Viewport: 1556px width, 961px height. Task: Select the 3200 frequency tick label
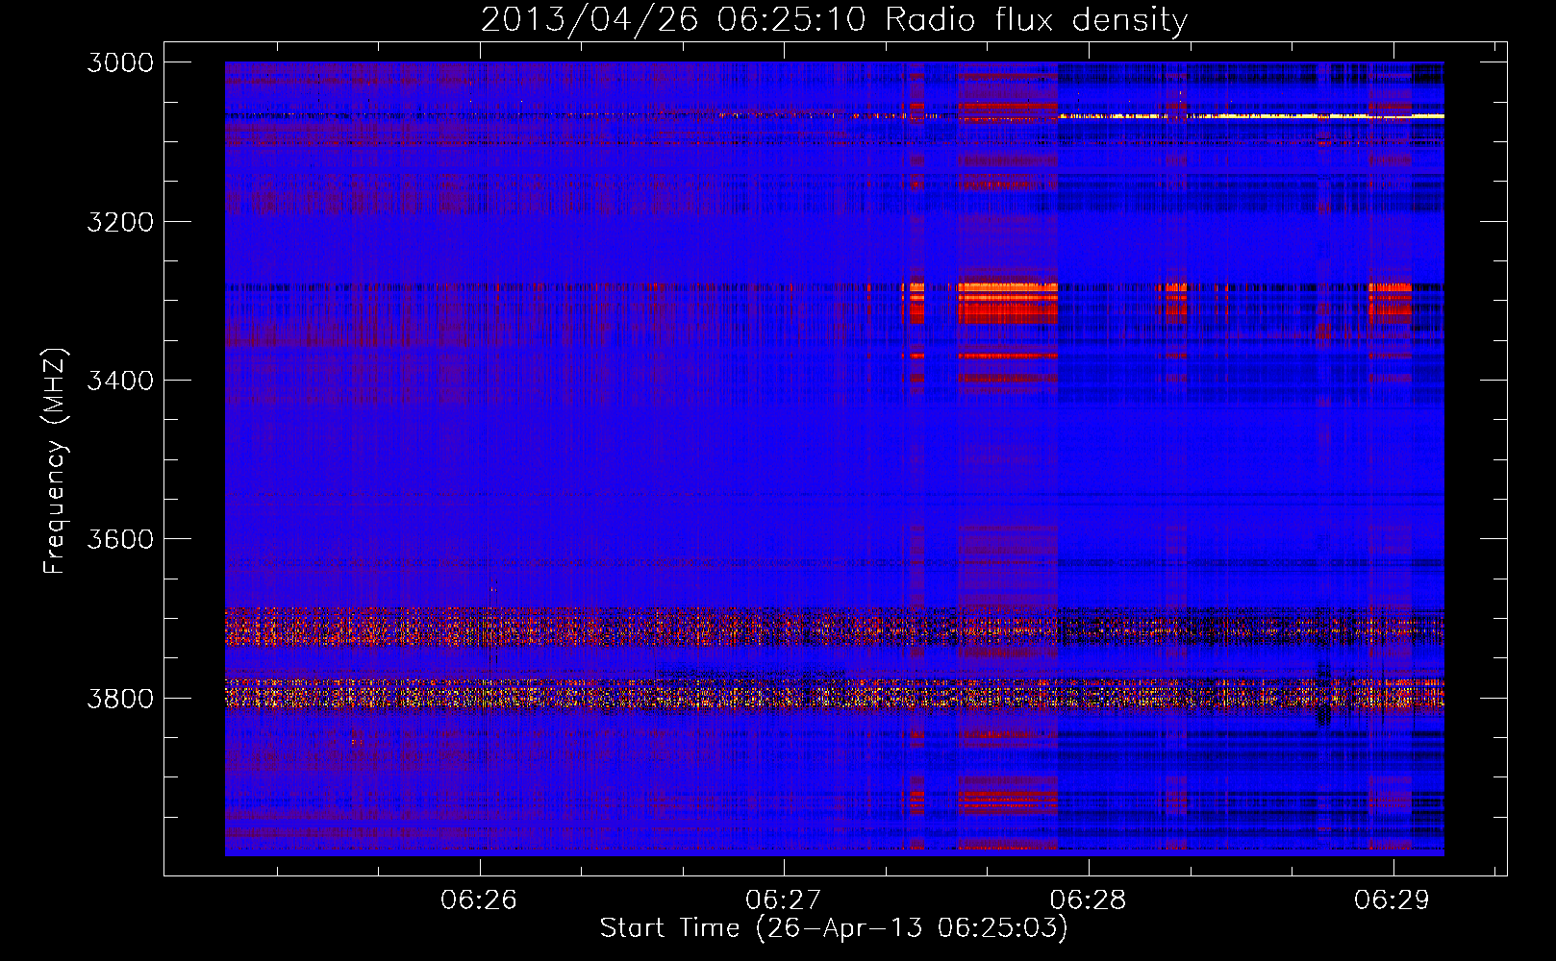120,222
